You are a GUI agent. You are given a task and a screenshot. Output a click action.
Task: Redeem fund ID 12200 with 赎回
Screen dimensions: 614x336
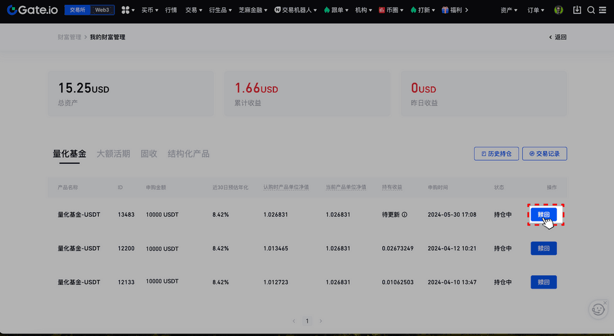(x=543, y=248)
